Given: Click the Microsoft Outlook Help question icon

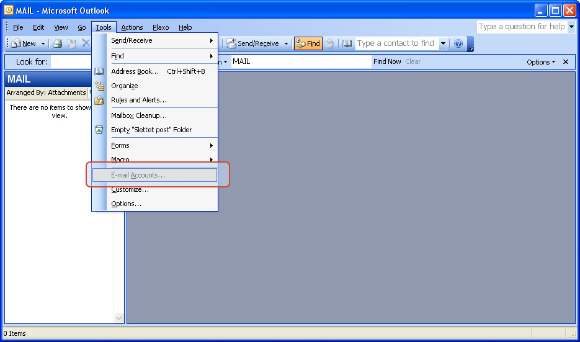Looking at the screenshot, I should tap(458, 43).
